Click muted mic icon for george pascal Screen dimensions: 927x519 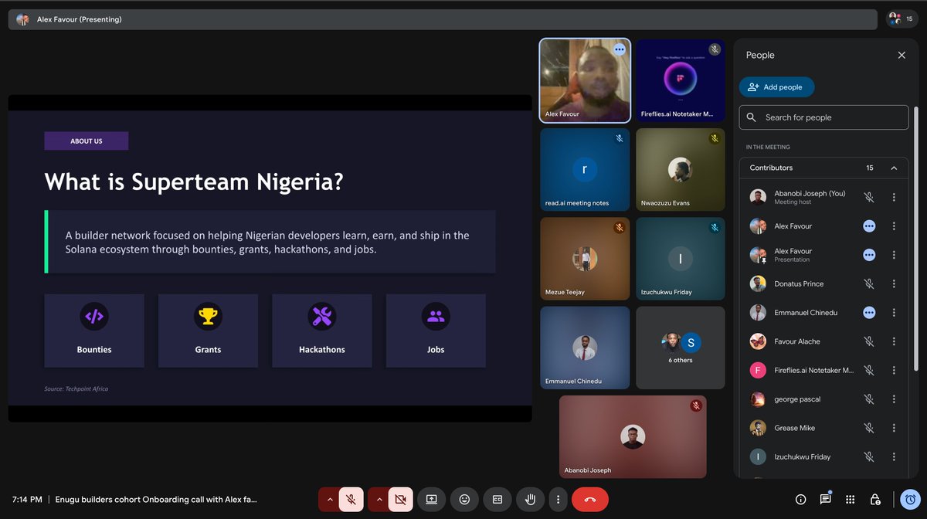[x=869, y=399]
